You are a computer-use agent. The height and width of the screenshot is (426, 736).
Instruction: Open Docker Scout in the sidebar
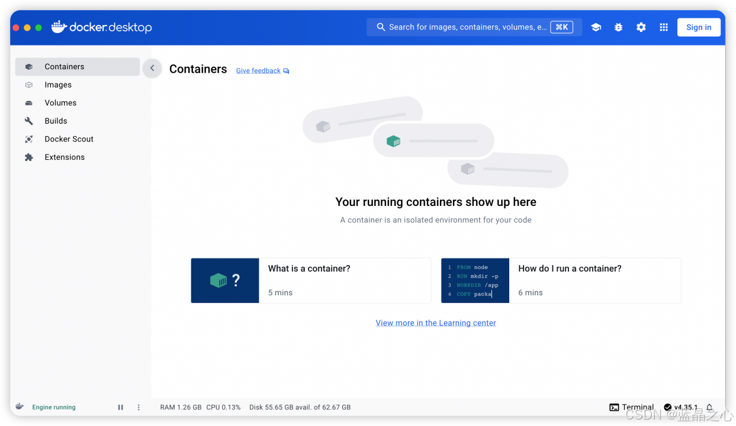click(78, 139)
